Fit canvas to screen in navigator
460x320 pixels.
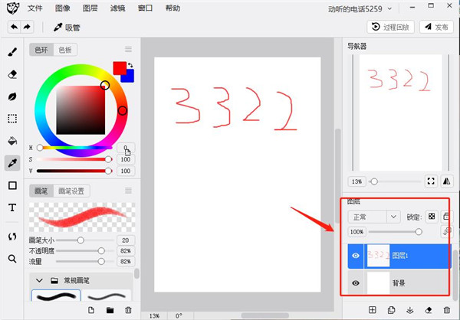tap(431, 181)
